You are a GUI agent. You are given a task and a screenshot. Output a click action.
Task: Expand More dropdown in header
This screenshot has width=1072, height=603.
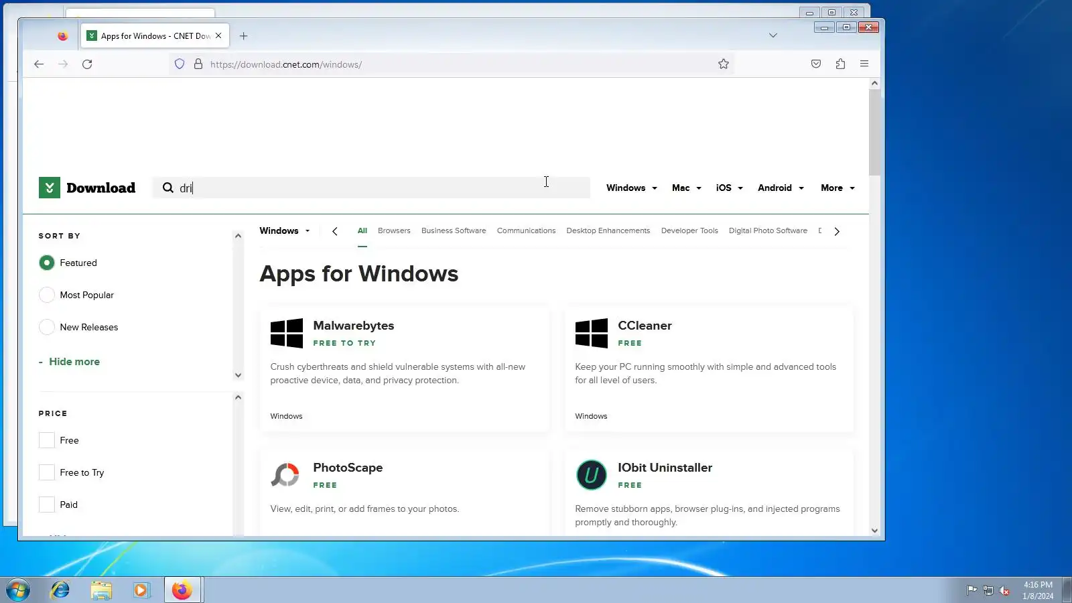click(x=838, y=188)
